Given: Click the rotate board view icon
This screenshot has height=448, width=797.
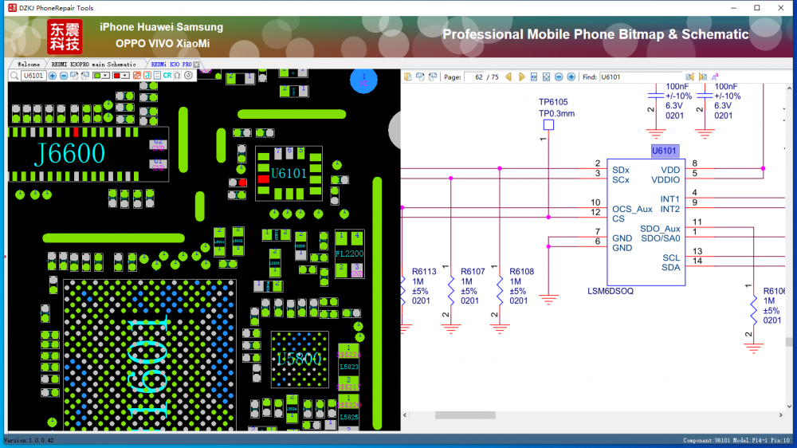Looking at the screenshot, I should tap(74, 76).
